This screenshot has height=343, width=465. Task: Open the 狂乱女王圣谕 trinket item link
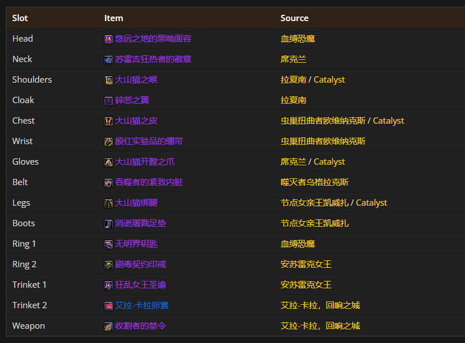[x=140, y=285]
